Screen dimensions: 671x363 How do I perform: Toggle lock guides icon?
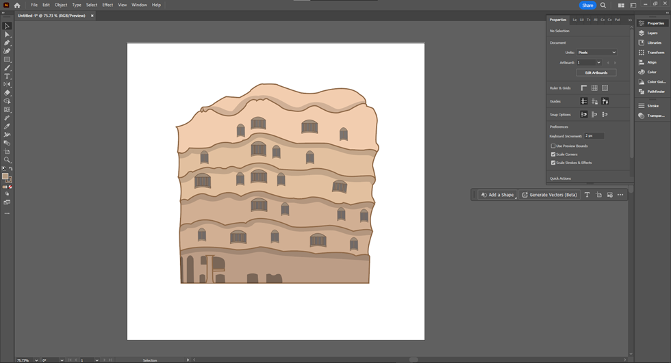594,101
